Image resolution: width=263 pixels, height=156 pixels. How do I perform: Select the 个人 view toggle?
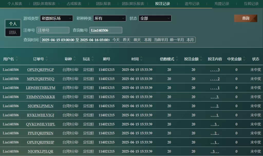(x=13, y=24)
